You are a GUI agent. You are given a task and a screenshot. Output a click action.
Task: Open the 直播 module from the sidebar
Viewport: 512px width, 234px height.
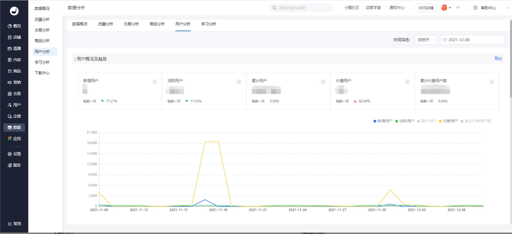point(14,48)
